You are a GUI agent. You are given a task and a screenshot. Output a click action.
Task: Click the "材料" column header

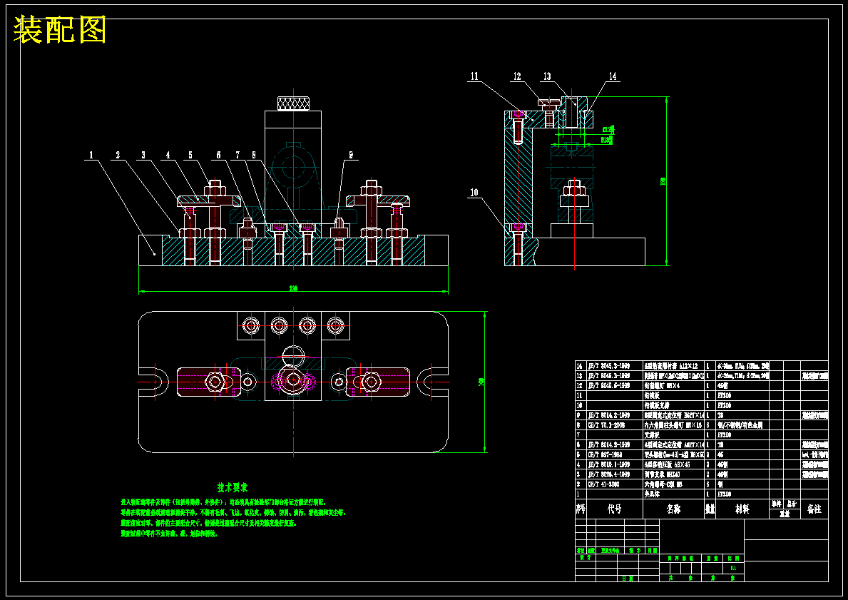tap(742, 509)
